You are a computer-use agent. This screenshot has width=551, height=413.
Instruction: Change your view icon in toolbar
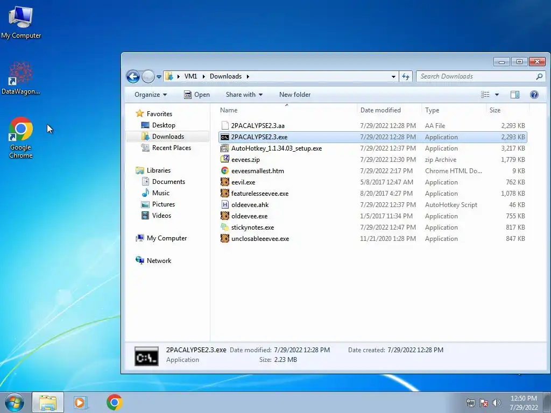tap(485, 95)
